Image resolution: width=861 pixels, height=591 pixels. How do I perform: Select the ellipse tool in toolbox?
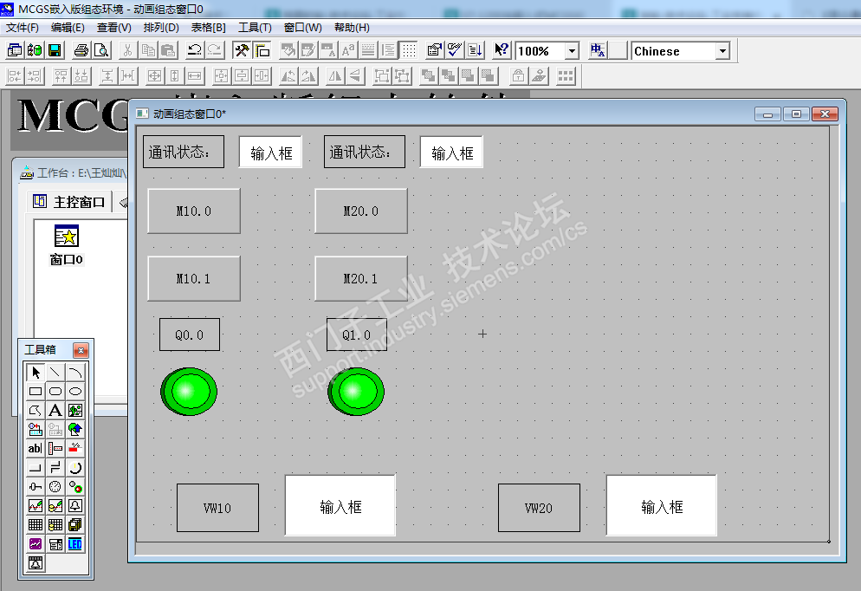(x=75, y=392)
